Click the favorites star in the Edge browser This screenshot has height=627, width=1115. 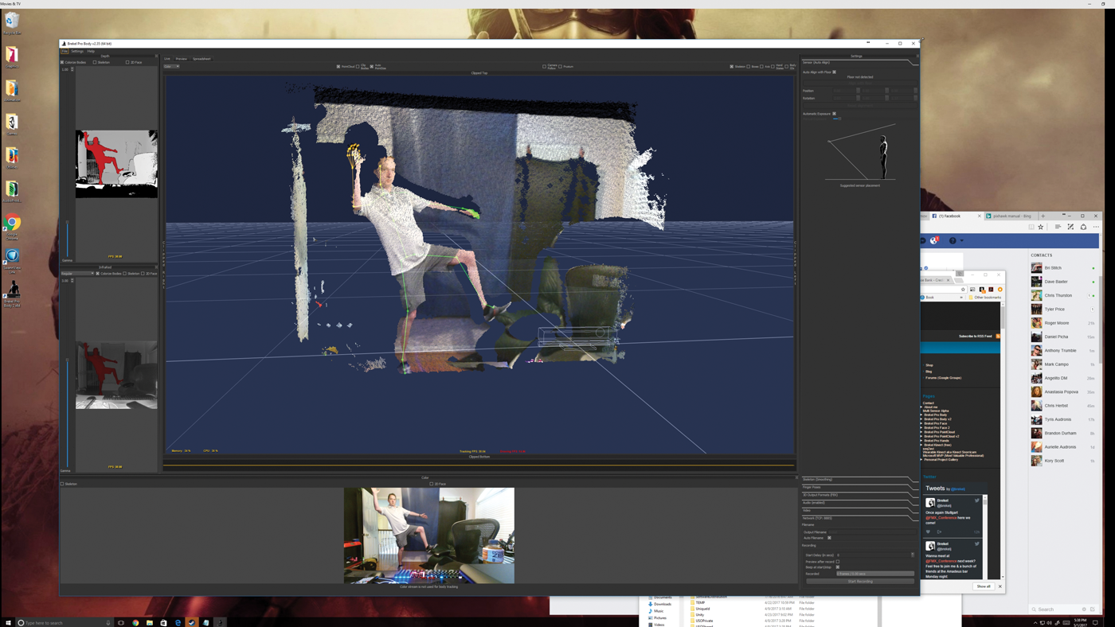pos(1039,225)
